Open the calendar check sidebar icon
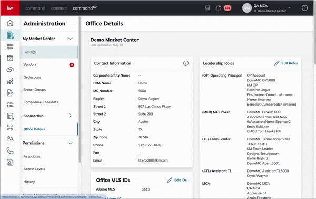316x199 pixels. [10, 58]
